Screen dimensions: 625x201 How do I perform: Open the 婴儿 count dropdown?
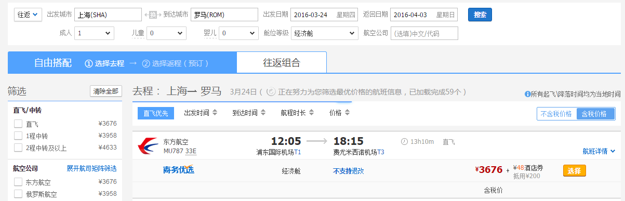pos(238,33)
